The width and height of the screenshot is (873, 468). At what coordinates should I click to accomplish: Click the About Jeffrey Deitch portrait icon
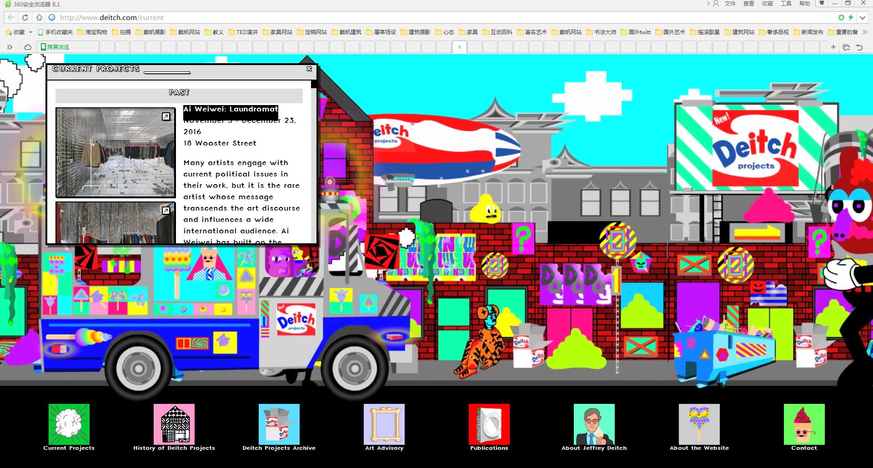click(x=594, y=424)
